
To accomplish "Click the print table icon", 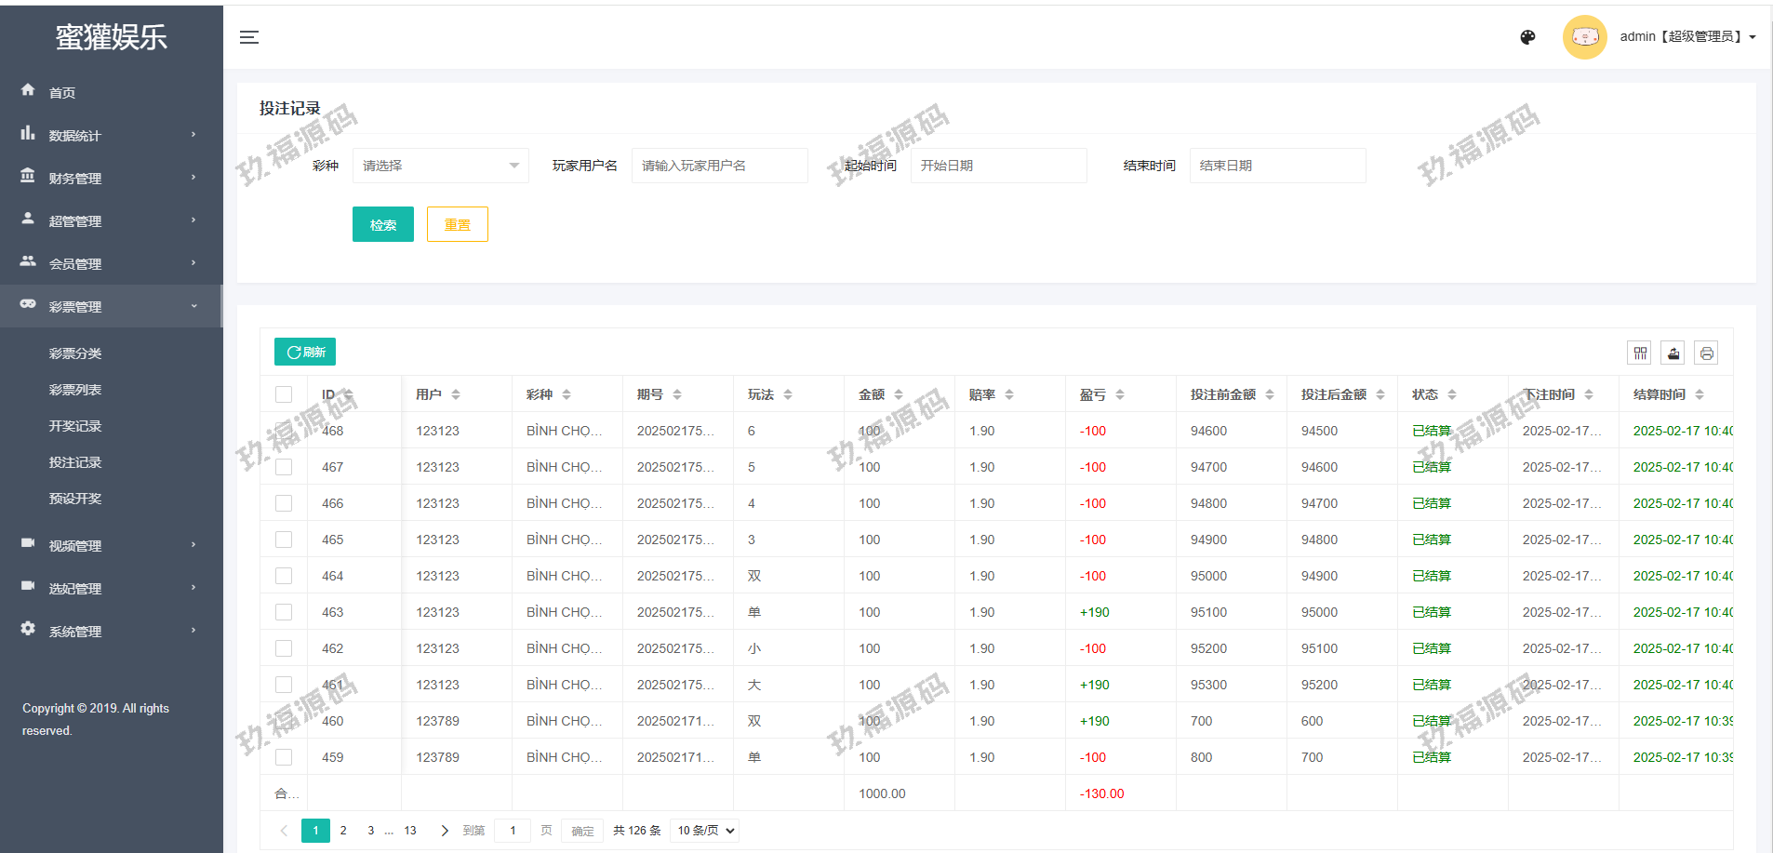I will pos(1706,353).
